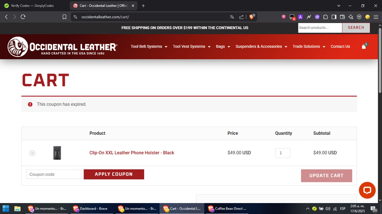Reload the cart page
Image resolution: width=382 pixels, height=214 pixels.
23,17
